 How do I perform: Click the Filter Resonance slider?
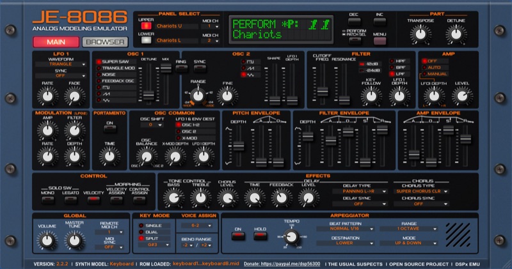(344, 100)
